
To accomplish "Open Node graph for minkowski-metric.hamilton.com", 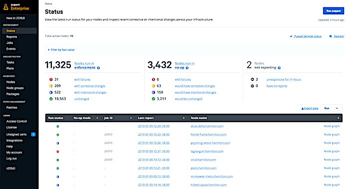I will pos(332,177).
